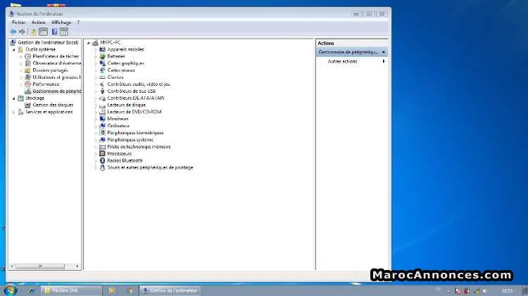Click the Moniteurs display icon
Screen dimensions: 528x296
pos(102,119)
